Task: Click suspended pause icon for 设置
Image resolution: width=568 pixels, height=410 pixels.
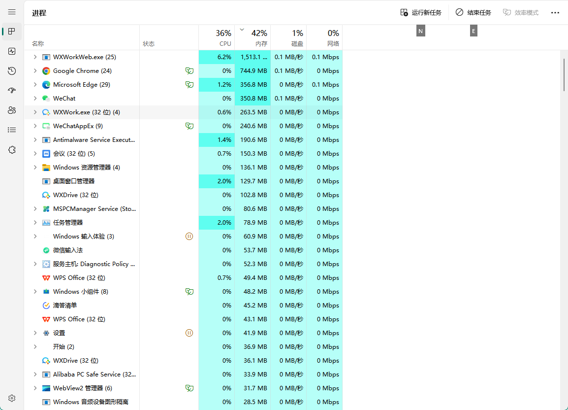Action: click(x=189, y=333)
